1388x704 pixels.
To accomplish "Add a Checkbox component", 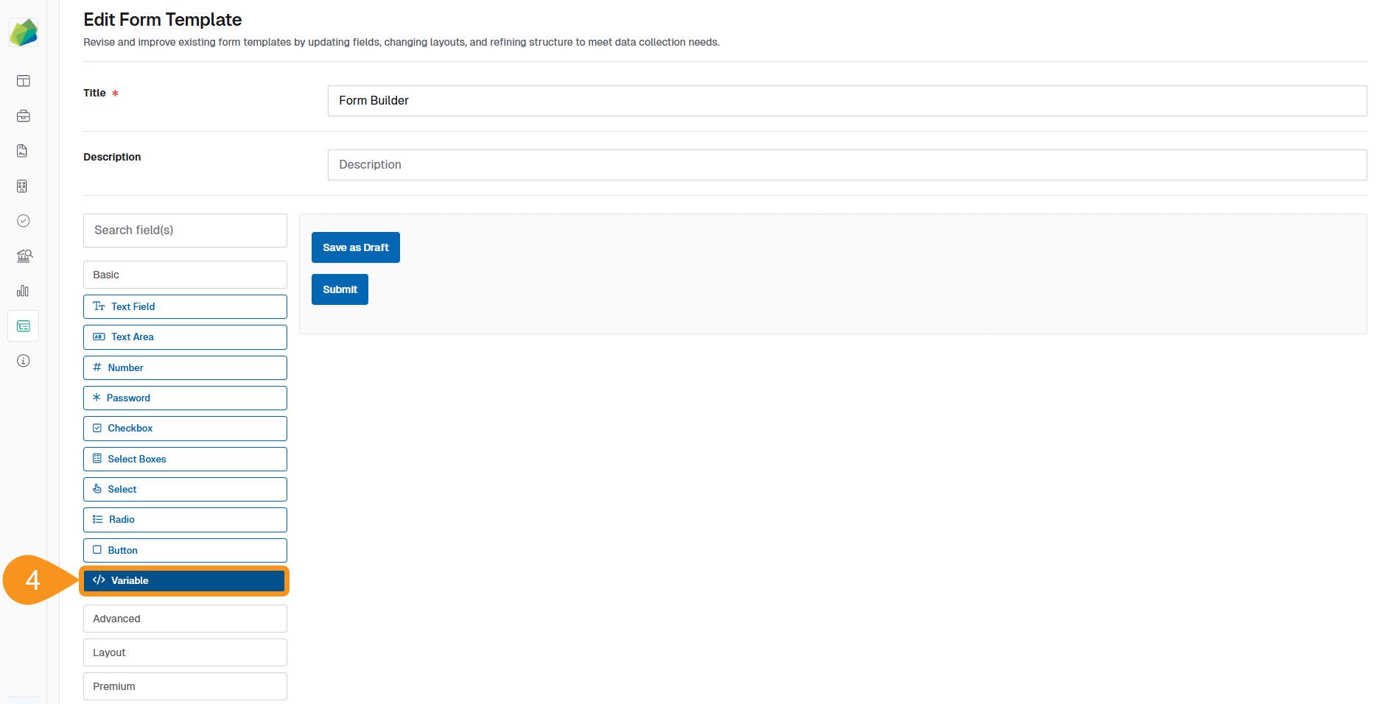I will point(185,429).
